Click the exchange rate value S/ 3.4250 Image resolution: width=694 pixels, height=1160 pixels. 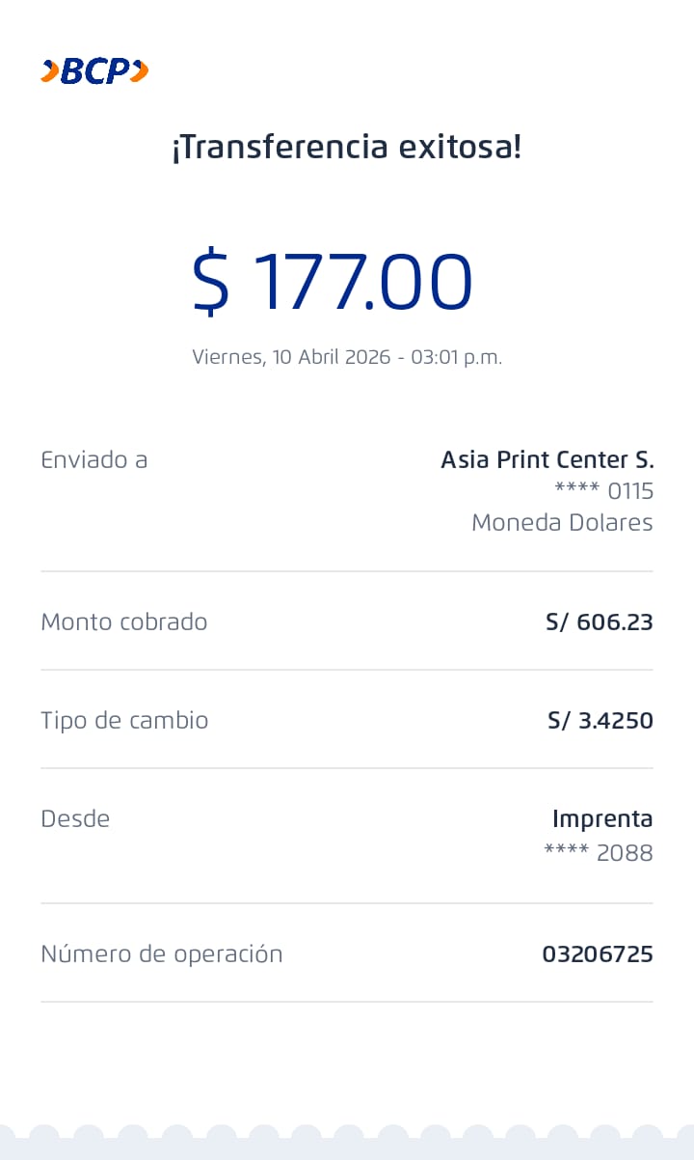coord(600,721)
